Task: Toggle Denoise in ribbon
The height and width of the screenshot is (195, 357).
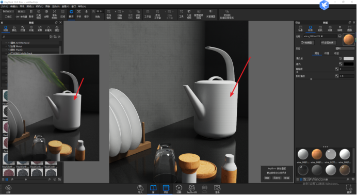Action: tap(46, 13)
